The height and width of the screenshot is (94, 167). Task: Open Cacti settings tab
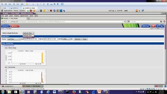coord(146,26)
